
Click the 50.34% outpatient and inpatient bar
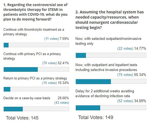point(111,82)
